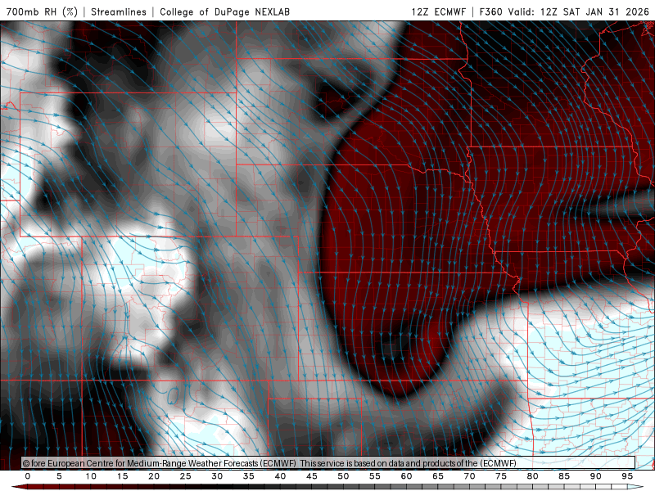655x491 pixels.
Task: Click the colorbar value label "65"
Action: [438, 476]
